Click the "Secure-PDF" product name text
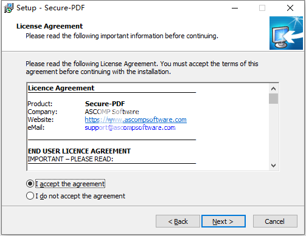306x236 pixels. (x=105, y=104)
